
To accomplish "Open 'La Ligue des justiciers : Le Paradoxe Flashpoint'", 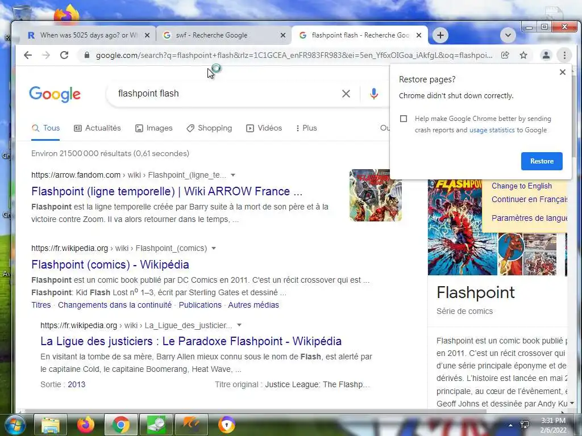I will 191,341.
